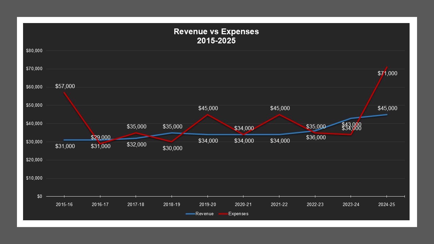Click the Expenses legend color marker
434x244 pixels.
(223, 213)
